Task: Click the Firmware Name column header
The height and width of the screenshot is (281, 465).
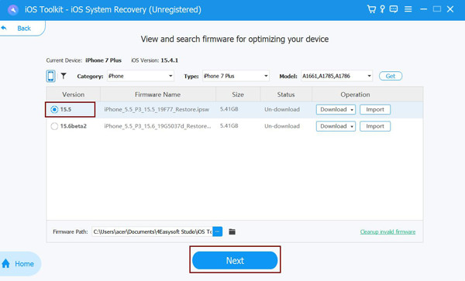Action: tap(157, 94)
